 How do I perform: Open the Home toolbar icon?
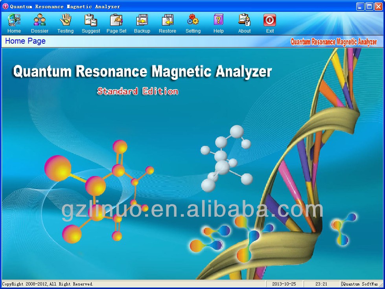pos(14,20)
